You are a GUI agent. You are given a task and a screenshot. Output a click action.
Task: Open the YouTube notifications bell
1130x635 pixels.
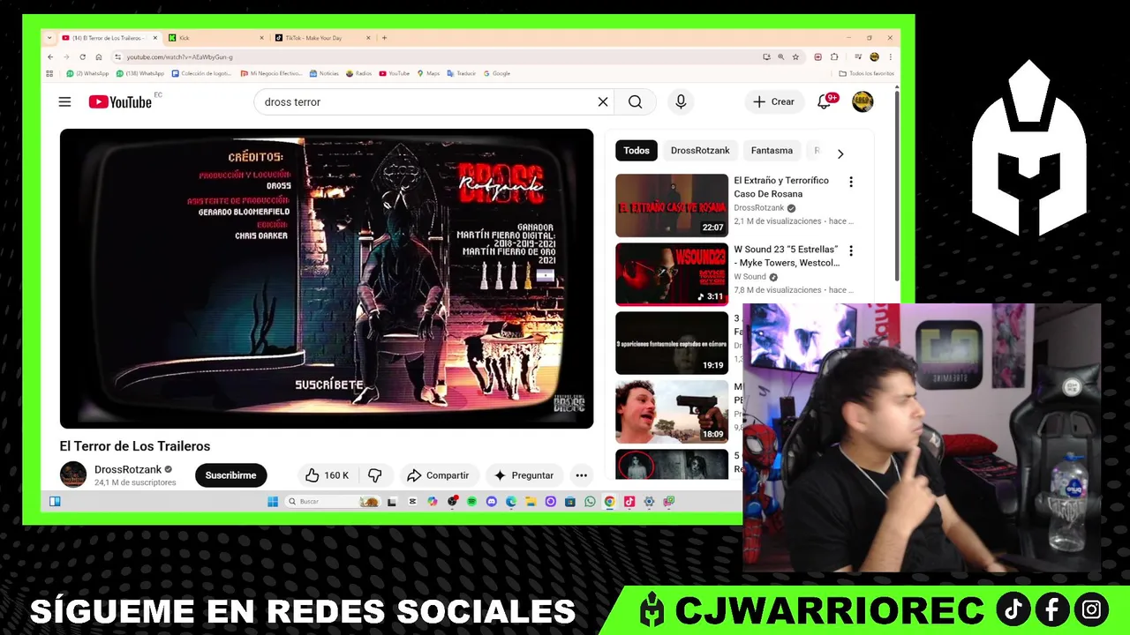coord(824,102)
